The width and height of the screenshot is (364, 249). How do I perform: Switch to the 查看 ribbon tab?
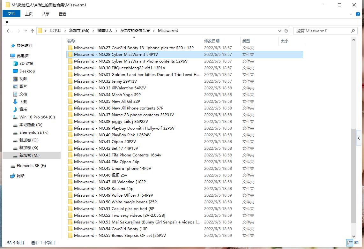[63, 14]
